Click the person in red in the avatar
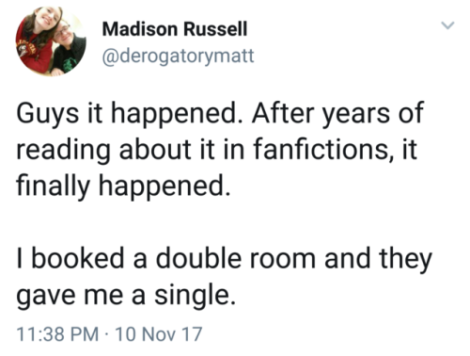Screen dimensions: 470x356 (36, 40)
